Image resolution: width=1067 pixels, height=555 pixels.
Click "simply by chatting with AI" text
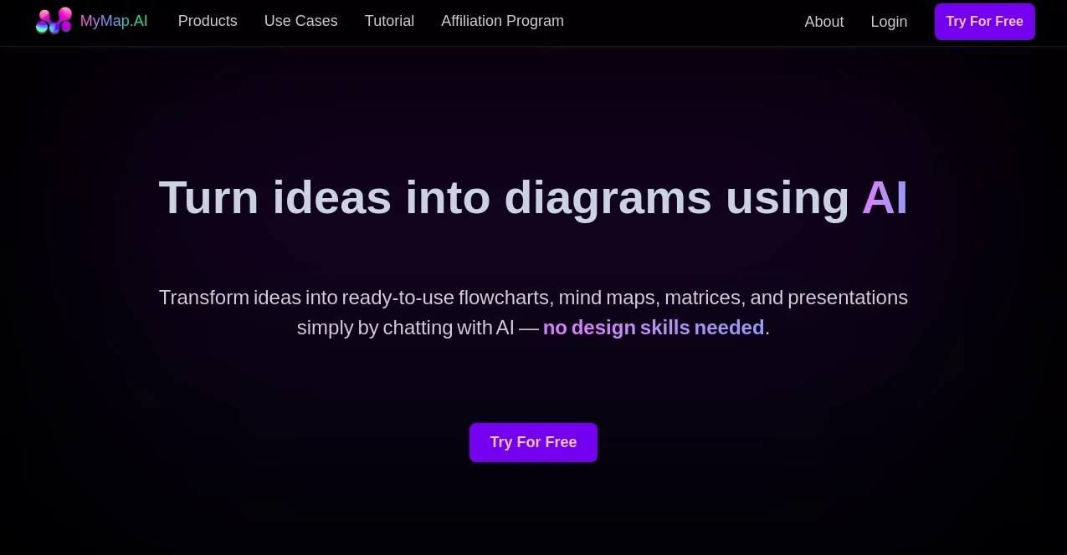pos(405,328)
